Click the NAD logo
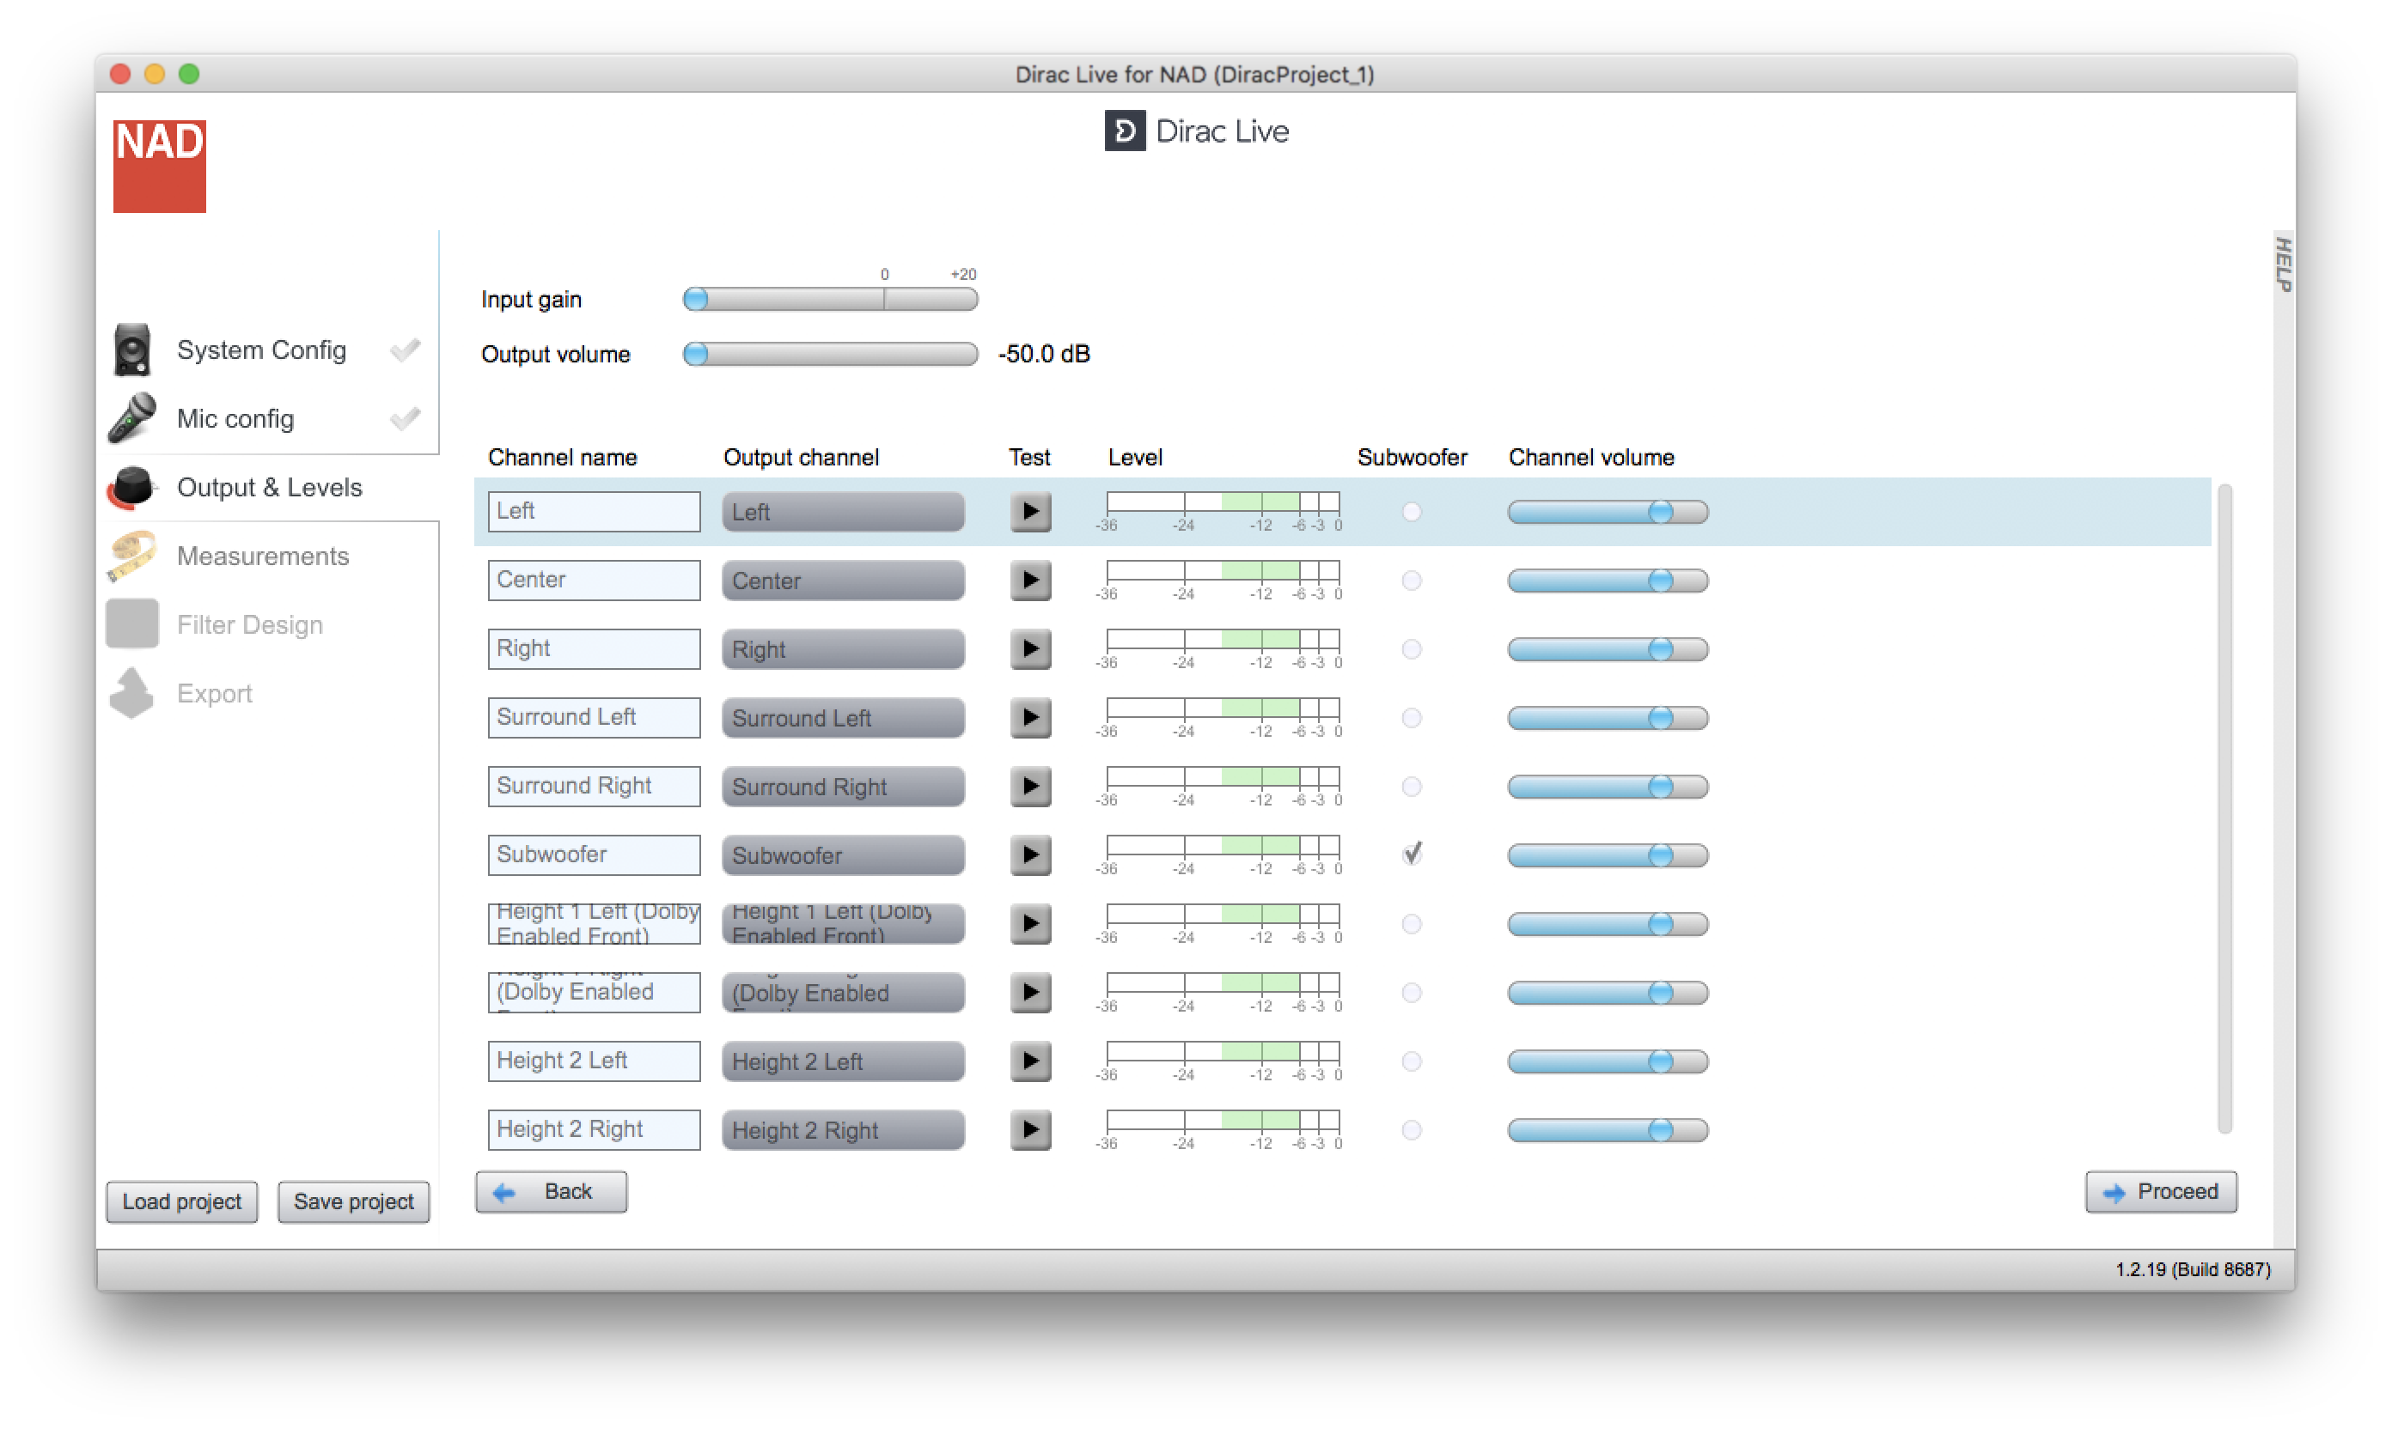Viewport: 2392px width, 1429px height. tap(159, 166)
